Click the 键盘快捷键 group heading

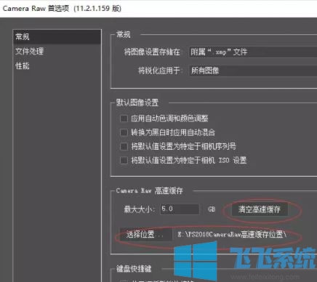(134, 269)
